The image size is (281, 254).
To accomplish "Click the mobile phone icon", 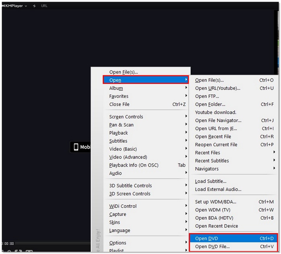I will pos(76,147).
